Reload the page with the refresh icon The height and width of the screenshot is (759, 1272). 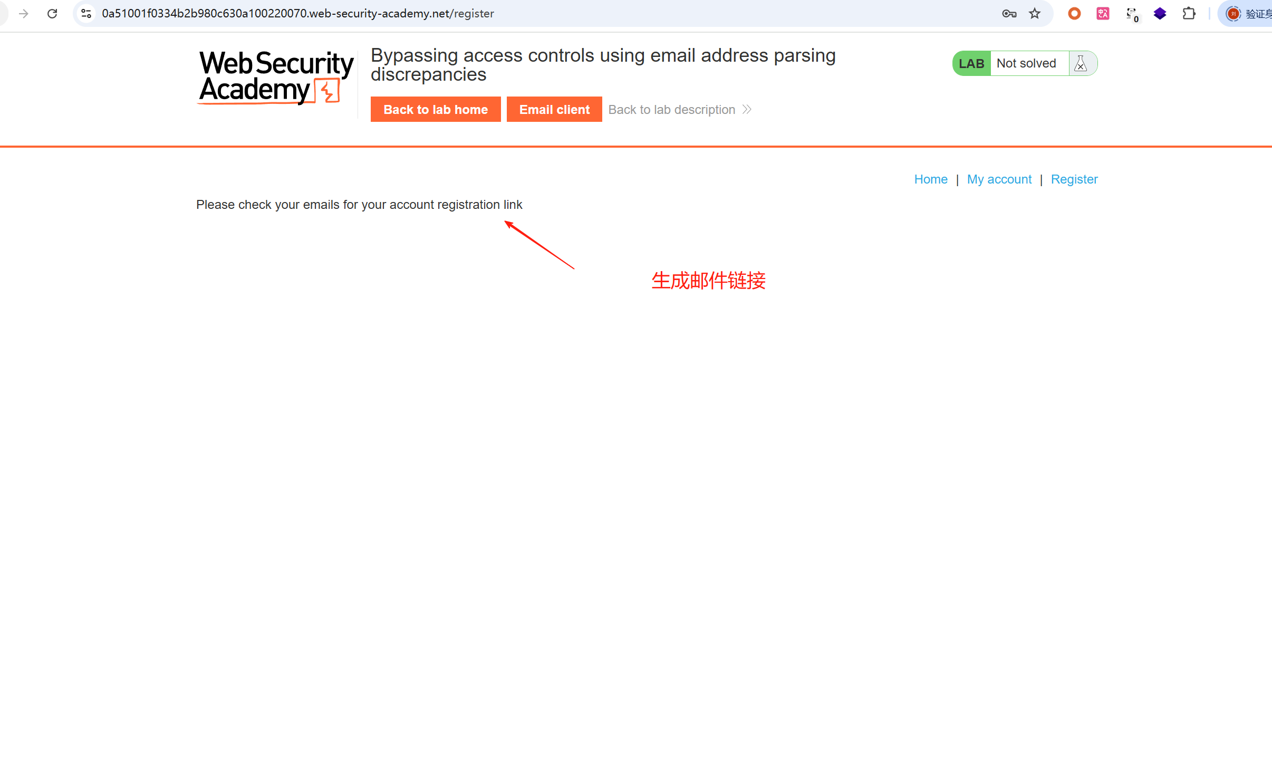(x=52, y=14)
